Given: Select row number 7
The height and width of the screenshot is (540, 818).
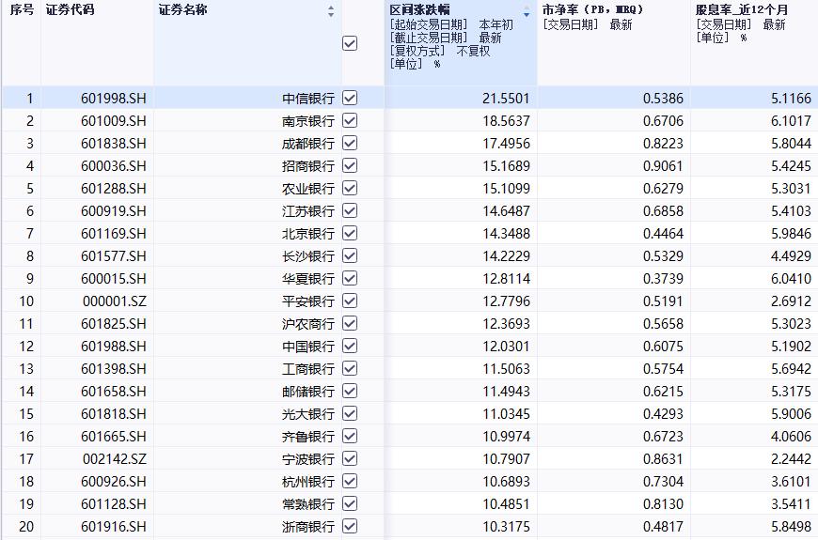Looking at the screenshot, I should click(30, 233).
